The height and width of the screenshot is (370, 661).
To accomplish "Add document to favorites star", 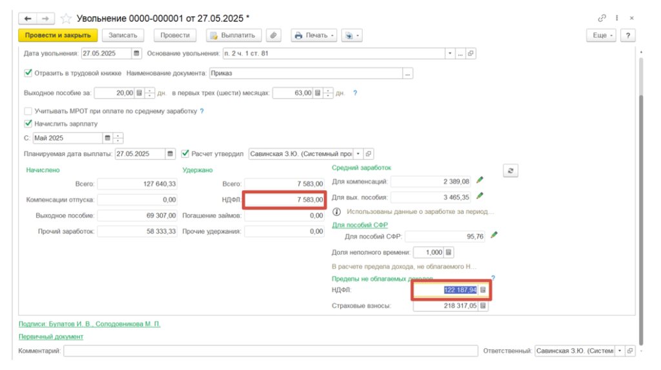I will tap(66, 19).
